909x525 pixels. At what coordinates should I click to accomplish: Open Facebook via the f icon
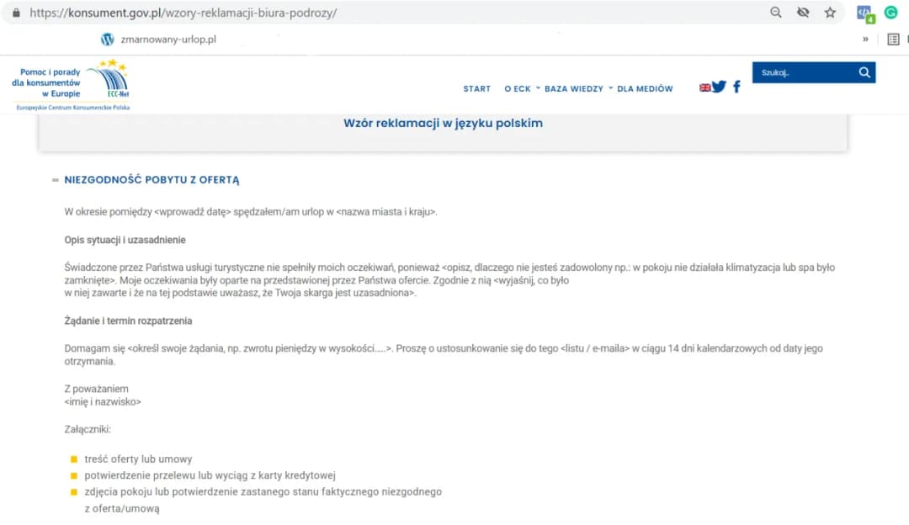[x=736, y=86]
